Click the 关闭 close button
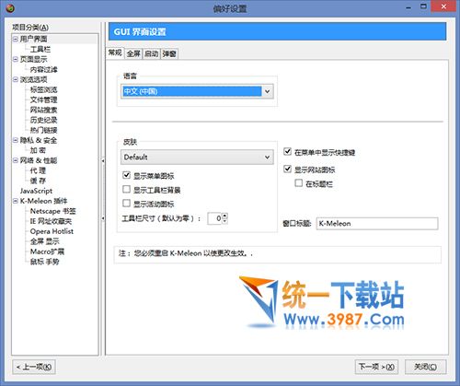Viewport: 460px width, 386px height. pyautogui.click(x=426, y=367)
